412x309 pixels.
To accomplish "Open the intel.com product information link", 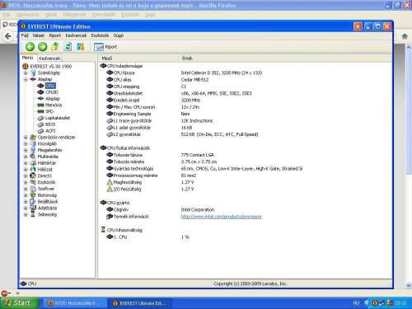I will click(x=221, y=217).
